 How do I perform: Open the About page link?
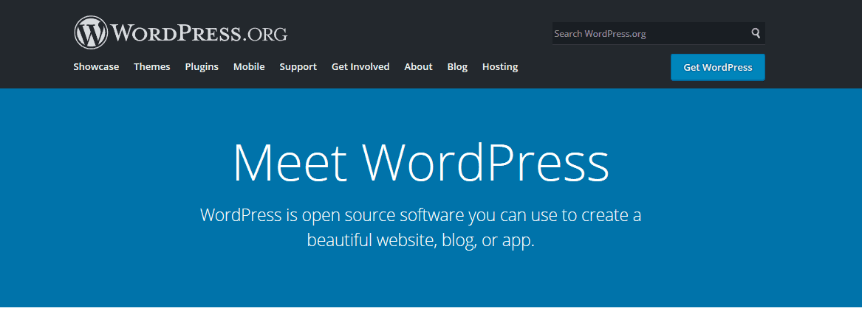[418, 67]
